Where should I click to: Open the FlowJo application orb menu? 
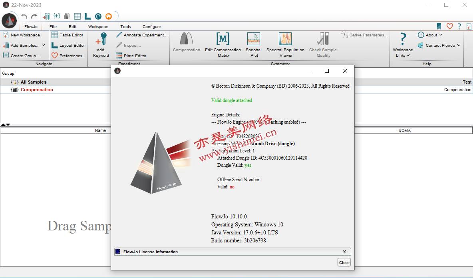coord(9,21)
